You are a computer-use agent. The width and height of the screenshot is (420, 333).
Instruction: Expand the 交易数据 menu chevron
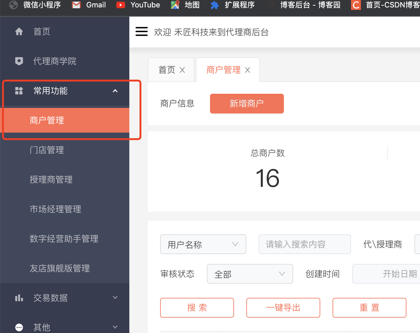coord(115,298)
